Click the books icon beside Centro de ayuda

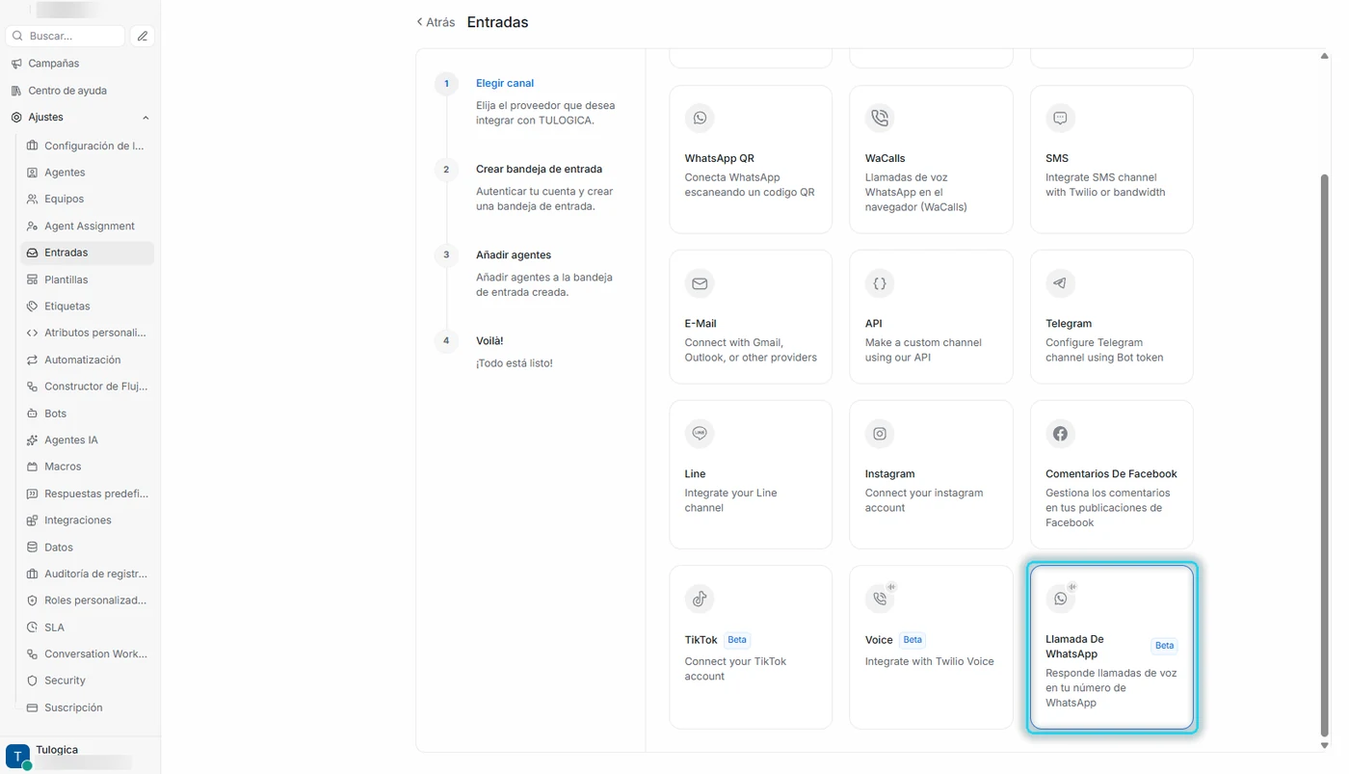coord(16,91)
